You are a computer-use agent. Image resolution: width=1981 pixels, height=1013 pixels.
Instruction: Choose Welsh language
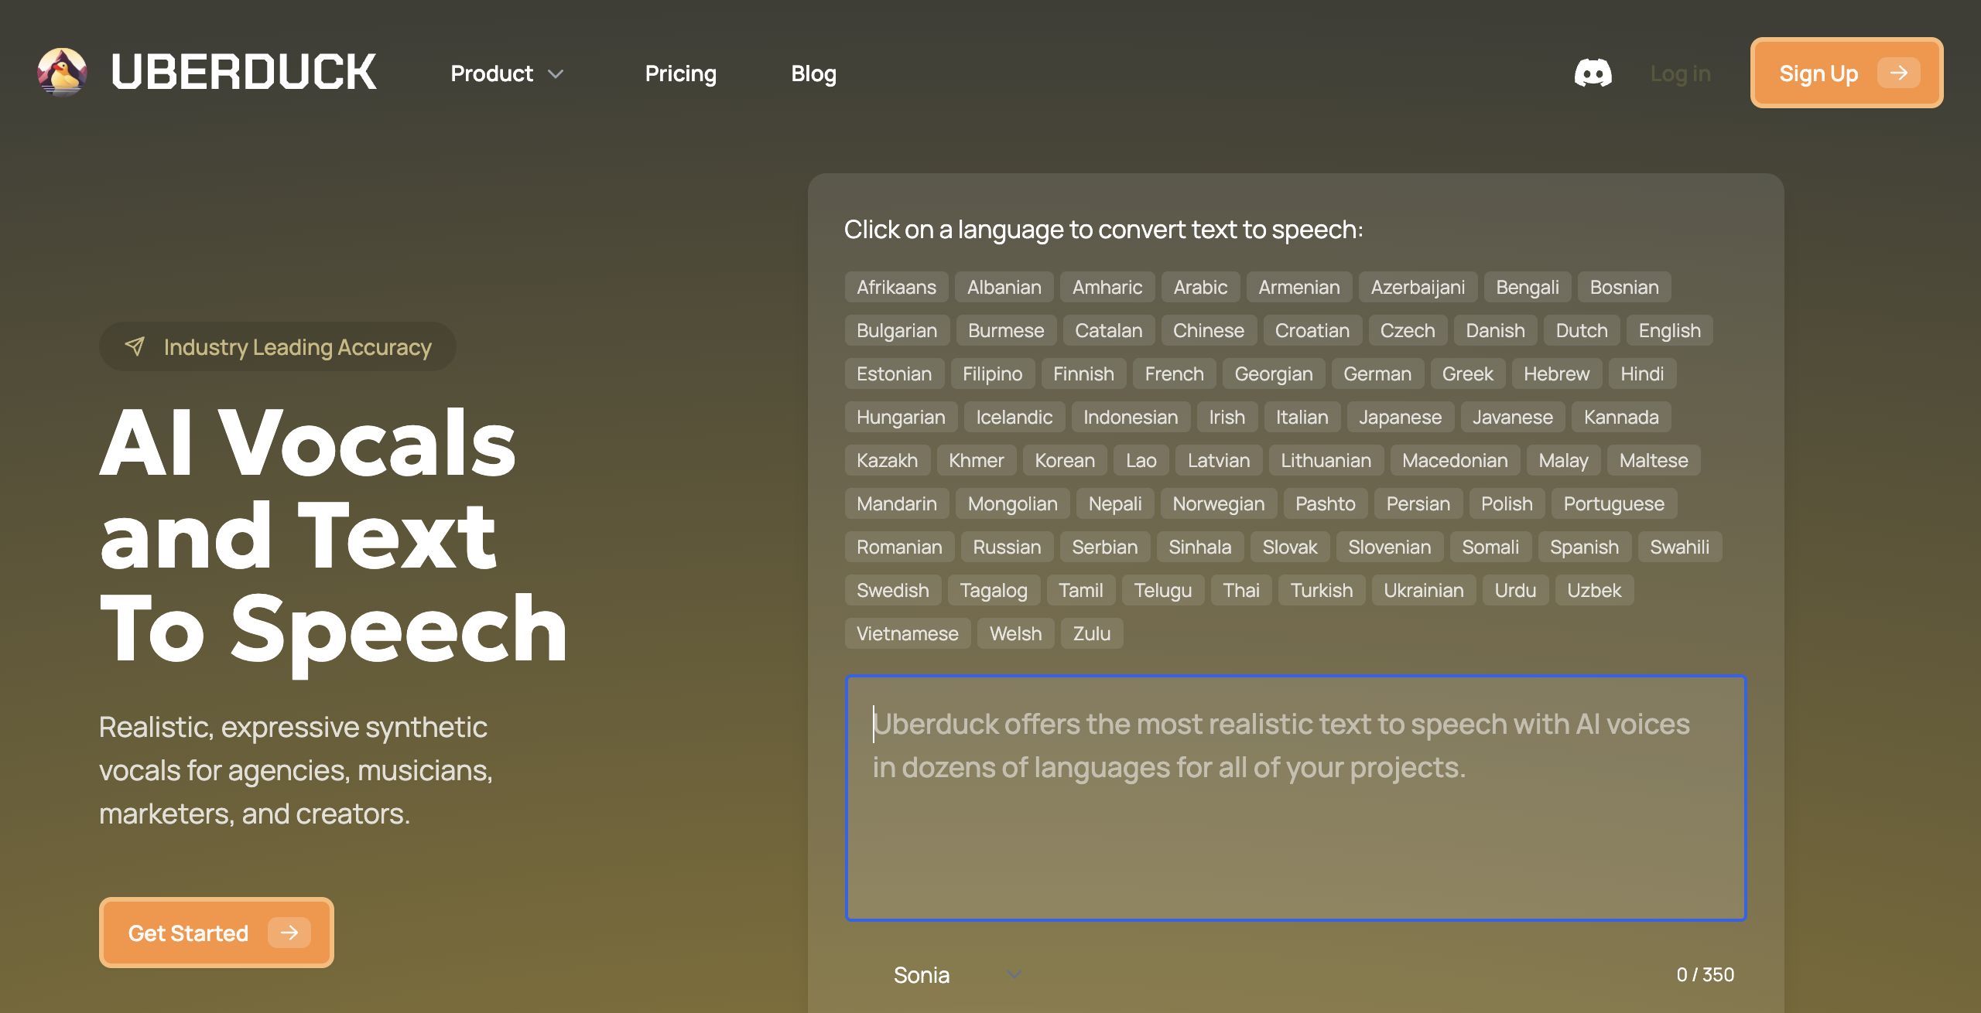1016,633
